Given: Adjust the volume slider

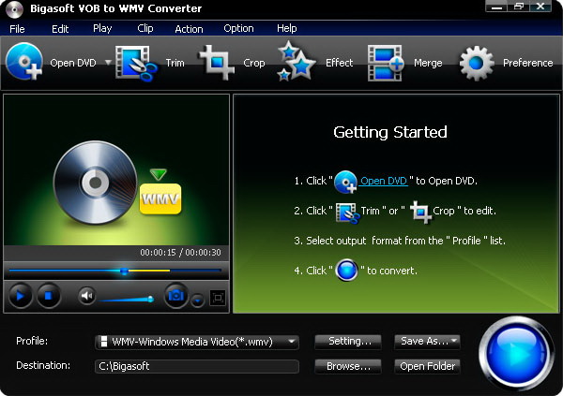Looking at the screenshot, I should coord(127,300).
